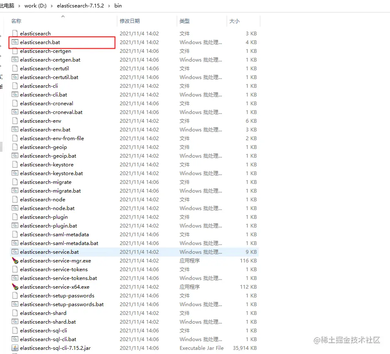Click the bin breadcrumb in address bar

118,6
